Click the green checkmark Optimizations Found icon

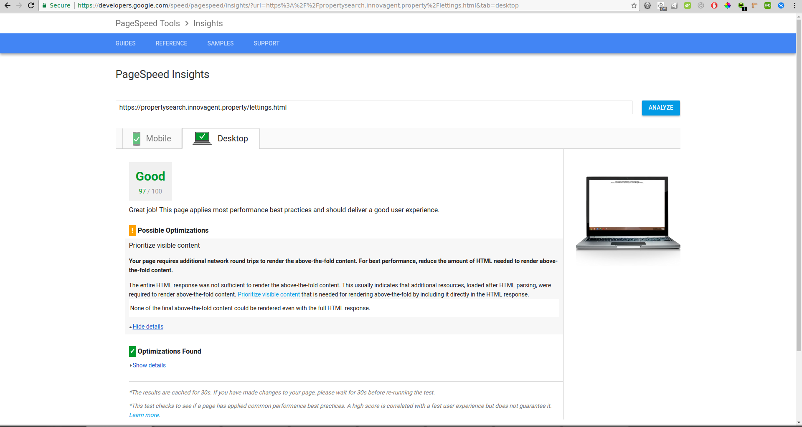point(132,351)
